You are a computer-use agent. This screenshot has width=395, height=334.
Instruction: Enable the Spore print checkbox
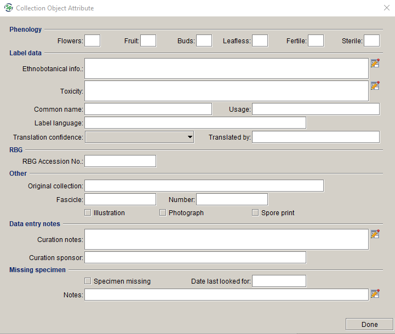click(x=255, y=212)
